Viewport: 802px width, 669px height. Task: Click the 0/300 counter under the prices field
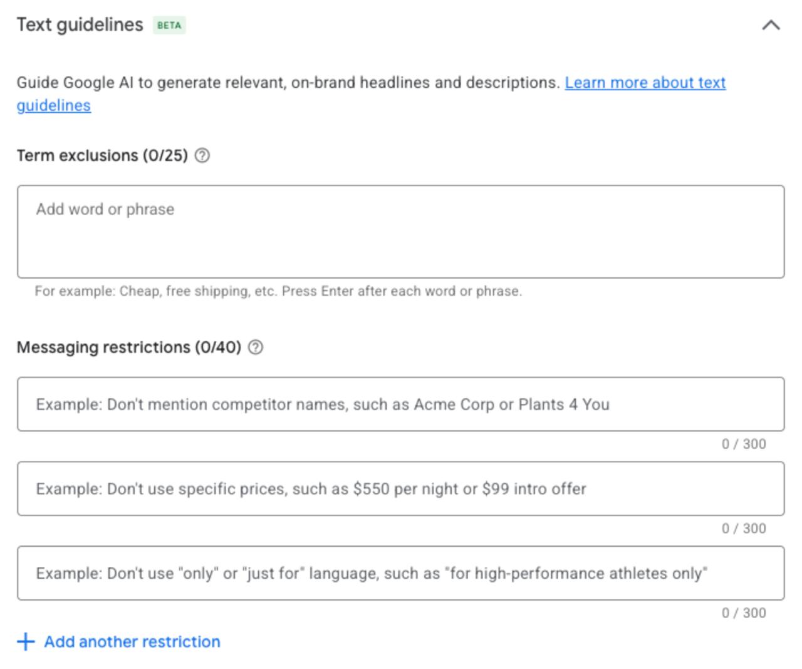click(x=744, y=529)
